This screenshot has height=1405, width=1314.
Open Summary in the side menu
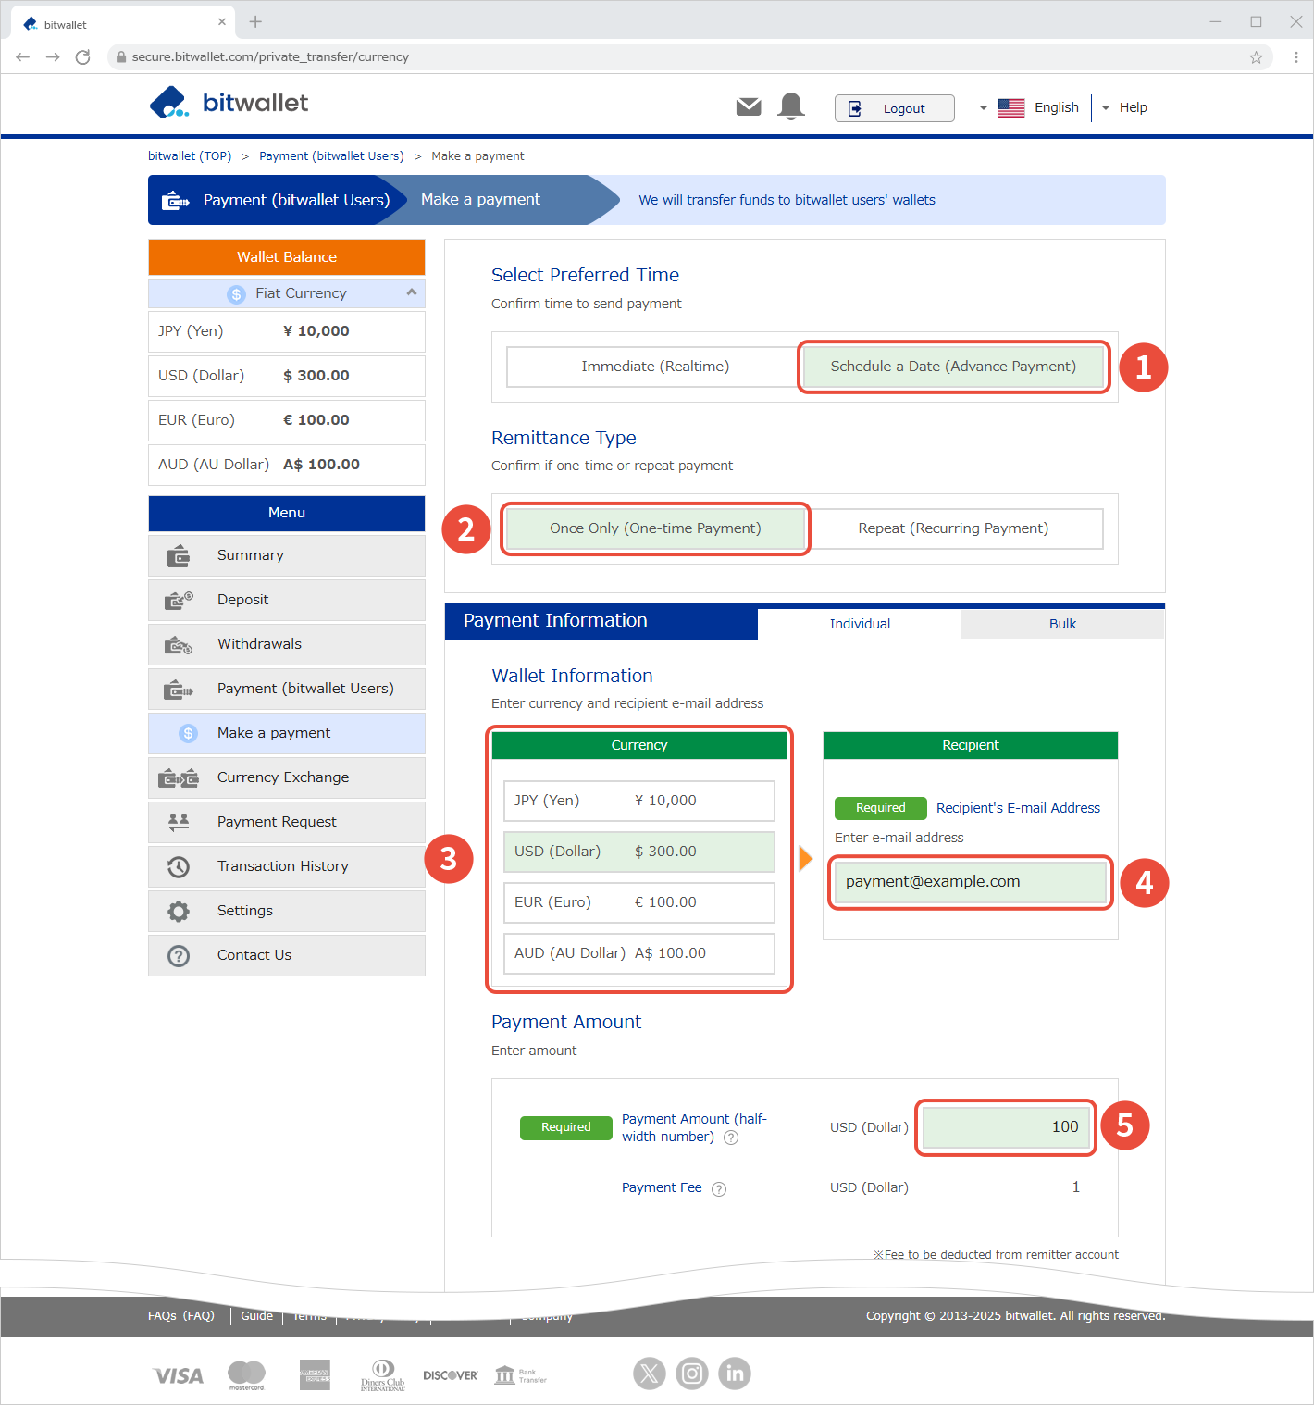point(287,555)
